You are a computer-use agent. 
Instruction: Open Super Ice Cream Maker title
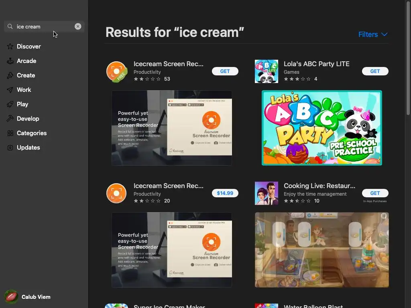click(169, 306)
